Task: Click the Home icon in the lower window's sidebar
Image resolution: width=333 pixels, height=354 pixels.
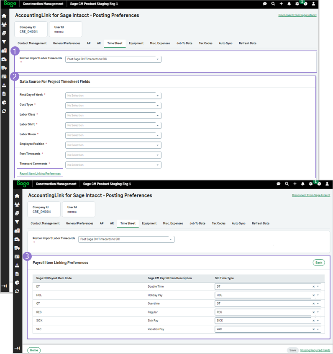Action: coord(17,196)
